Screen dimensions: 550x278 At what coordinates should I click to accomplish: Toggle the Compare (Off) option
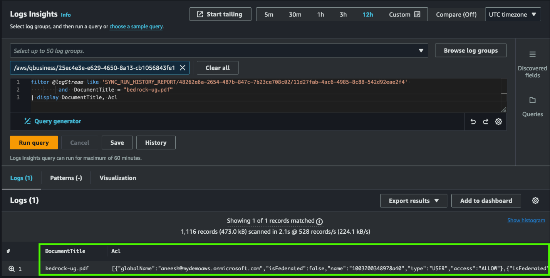tap(456, 15)
